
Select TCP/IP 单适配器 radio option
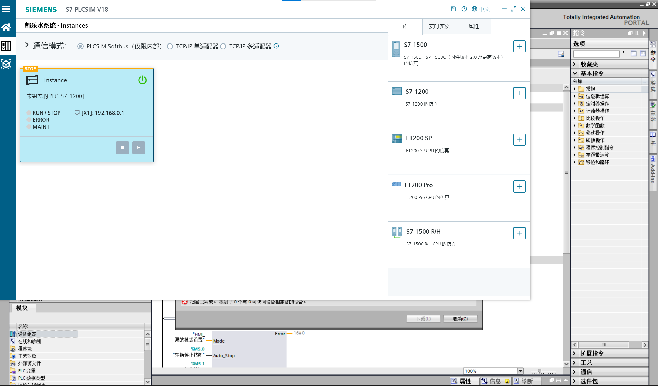click(170, 46)
